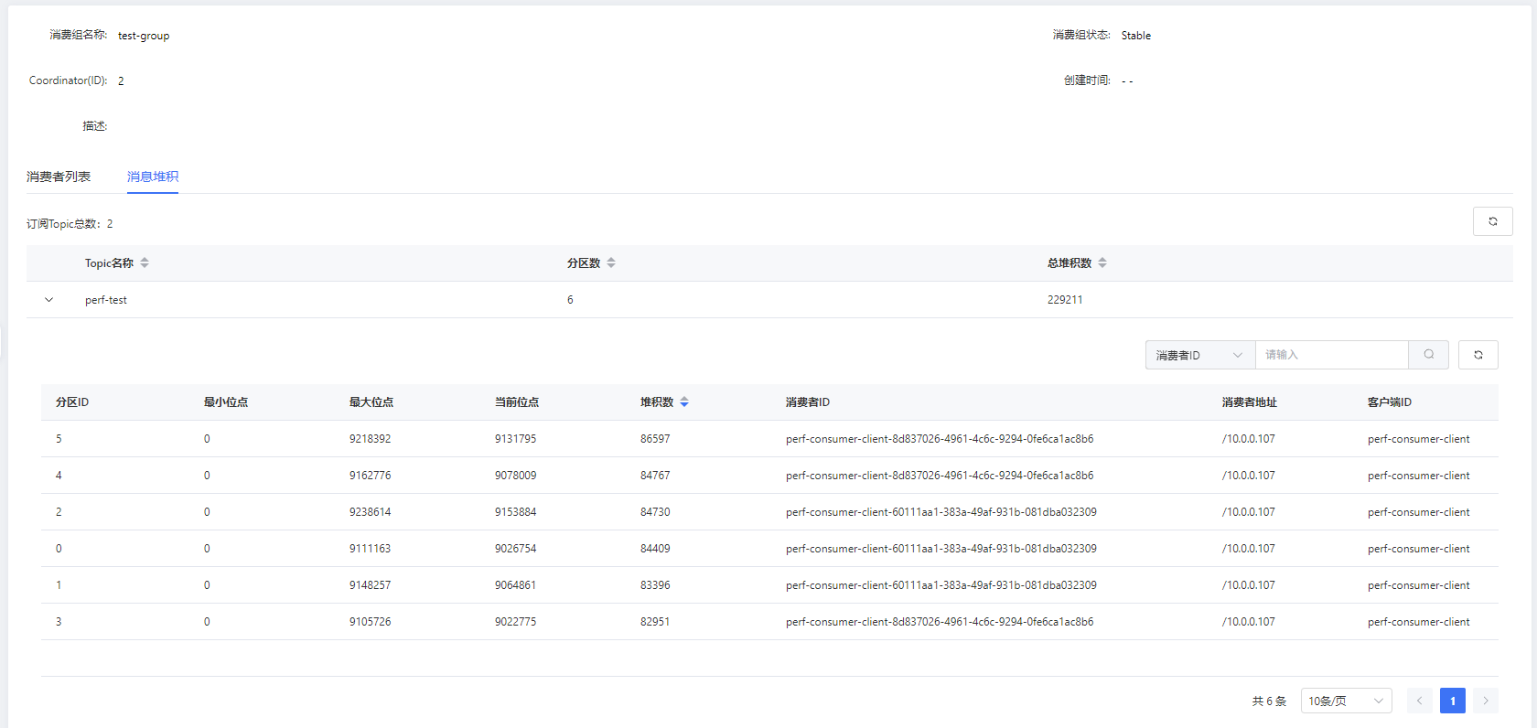The height and width of the screenshot is (728, 1537).
Task: Click the 请输入 search input field
Action: tap(1330, 355)
